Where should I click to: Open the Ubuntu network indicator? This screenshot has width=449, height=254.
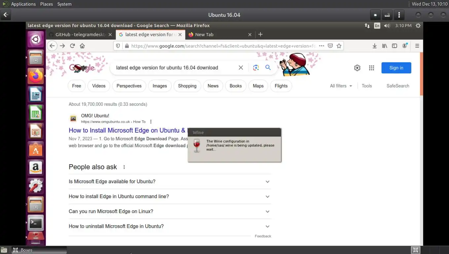pyautogui.click(x=367, y=25)
